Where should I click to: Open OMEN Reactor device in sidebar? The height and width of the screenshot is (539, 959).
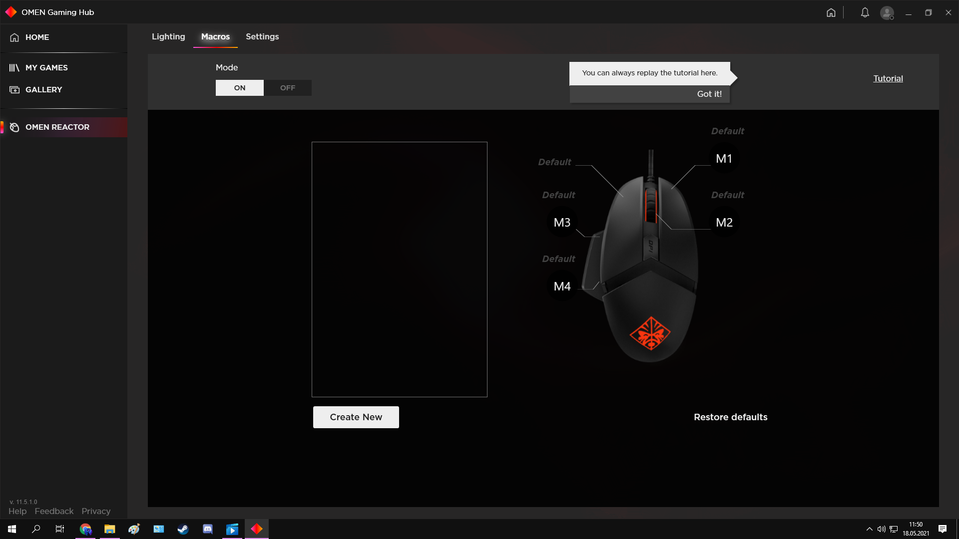[57, 127]
